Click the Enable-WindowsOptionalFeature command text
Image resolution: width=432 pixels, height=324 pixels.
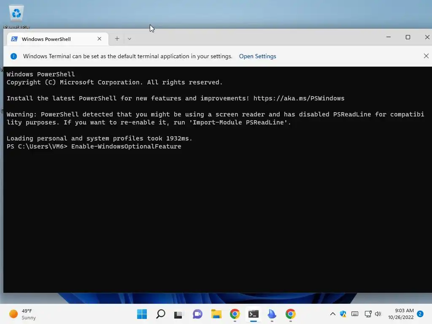[x=126, y=146]
